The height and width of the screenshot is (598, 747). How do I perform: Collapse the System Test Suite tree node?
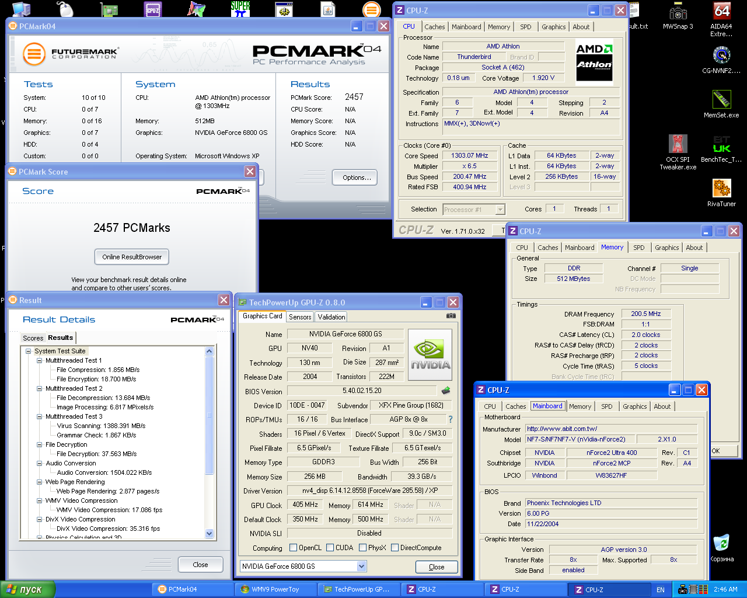(x=28, y=351)
